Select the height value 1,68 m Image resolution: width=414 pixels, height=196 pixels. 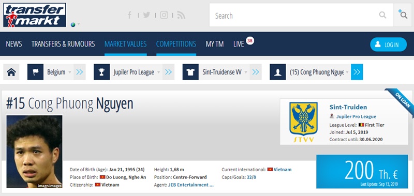point(177,170)
